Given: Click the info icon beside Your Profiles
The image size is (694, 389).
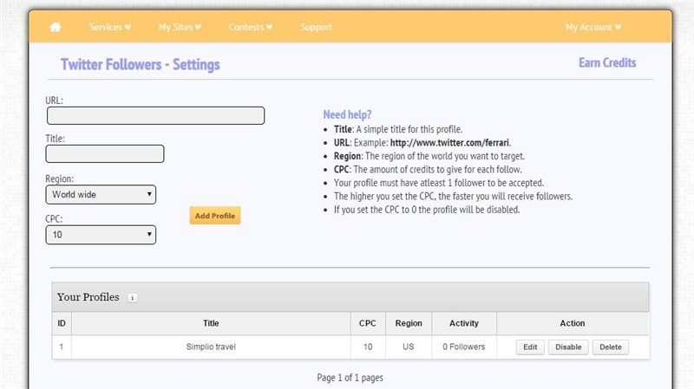Looking at the screenshot, I should click(x=133, y=297).
